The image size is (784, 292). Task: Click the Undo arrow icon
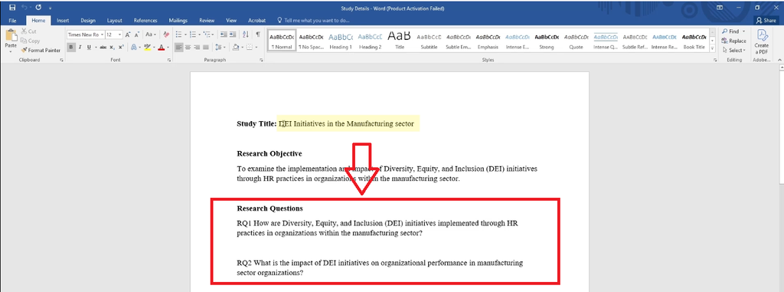pyautogui.click(x=24, y=8)
